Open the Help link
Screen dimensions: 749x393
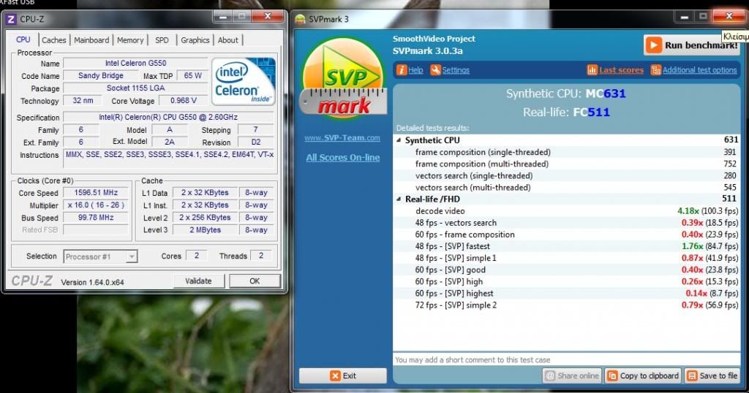tap(415, 70)
